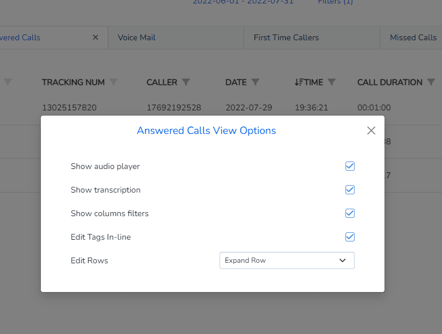Screen dimensions: 442x334
Task: Click the filter icon left of TRACKING NUM
Action: [7, 82]
